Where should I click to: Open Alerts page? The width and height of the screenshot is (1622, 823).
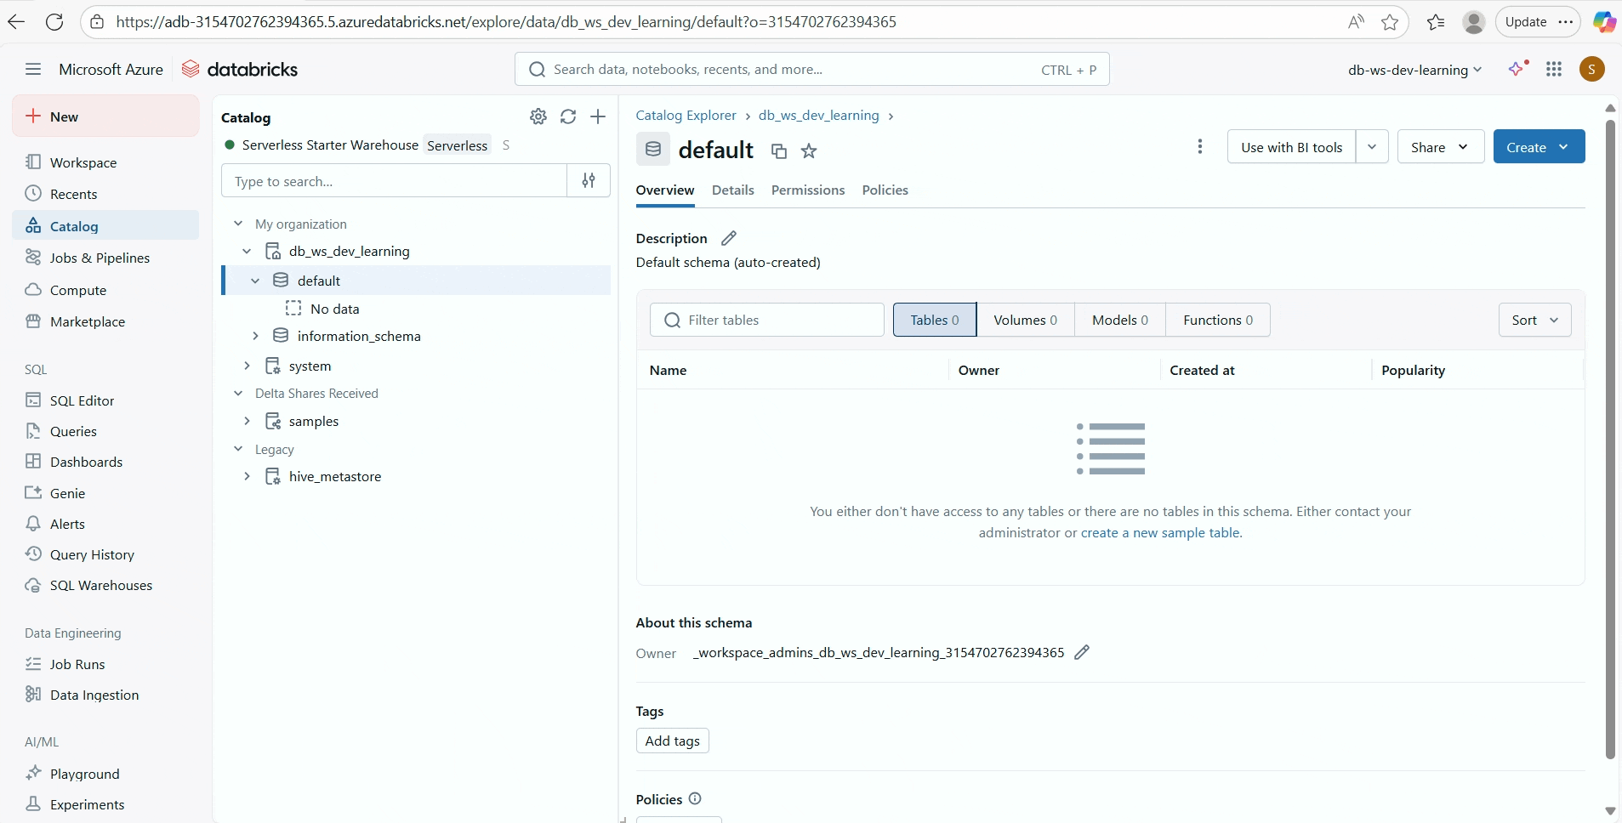(x=105, y=524)
